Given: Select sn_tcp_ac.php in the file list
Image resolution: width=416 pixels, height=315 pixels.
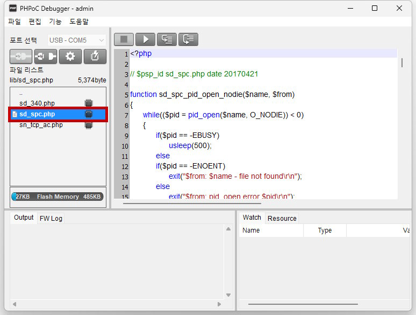Looking at the screenshot, I should point(41,125).
